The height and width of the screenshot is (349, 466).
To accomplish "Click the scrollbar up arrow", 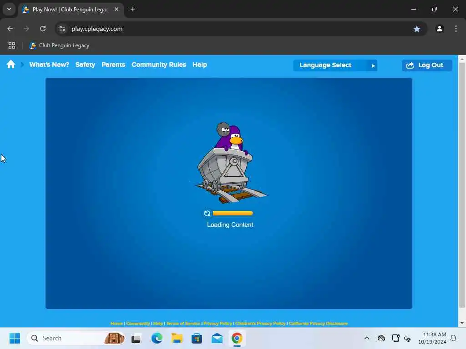I will click(462, 59).
